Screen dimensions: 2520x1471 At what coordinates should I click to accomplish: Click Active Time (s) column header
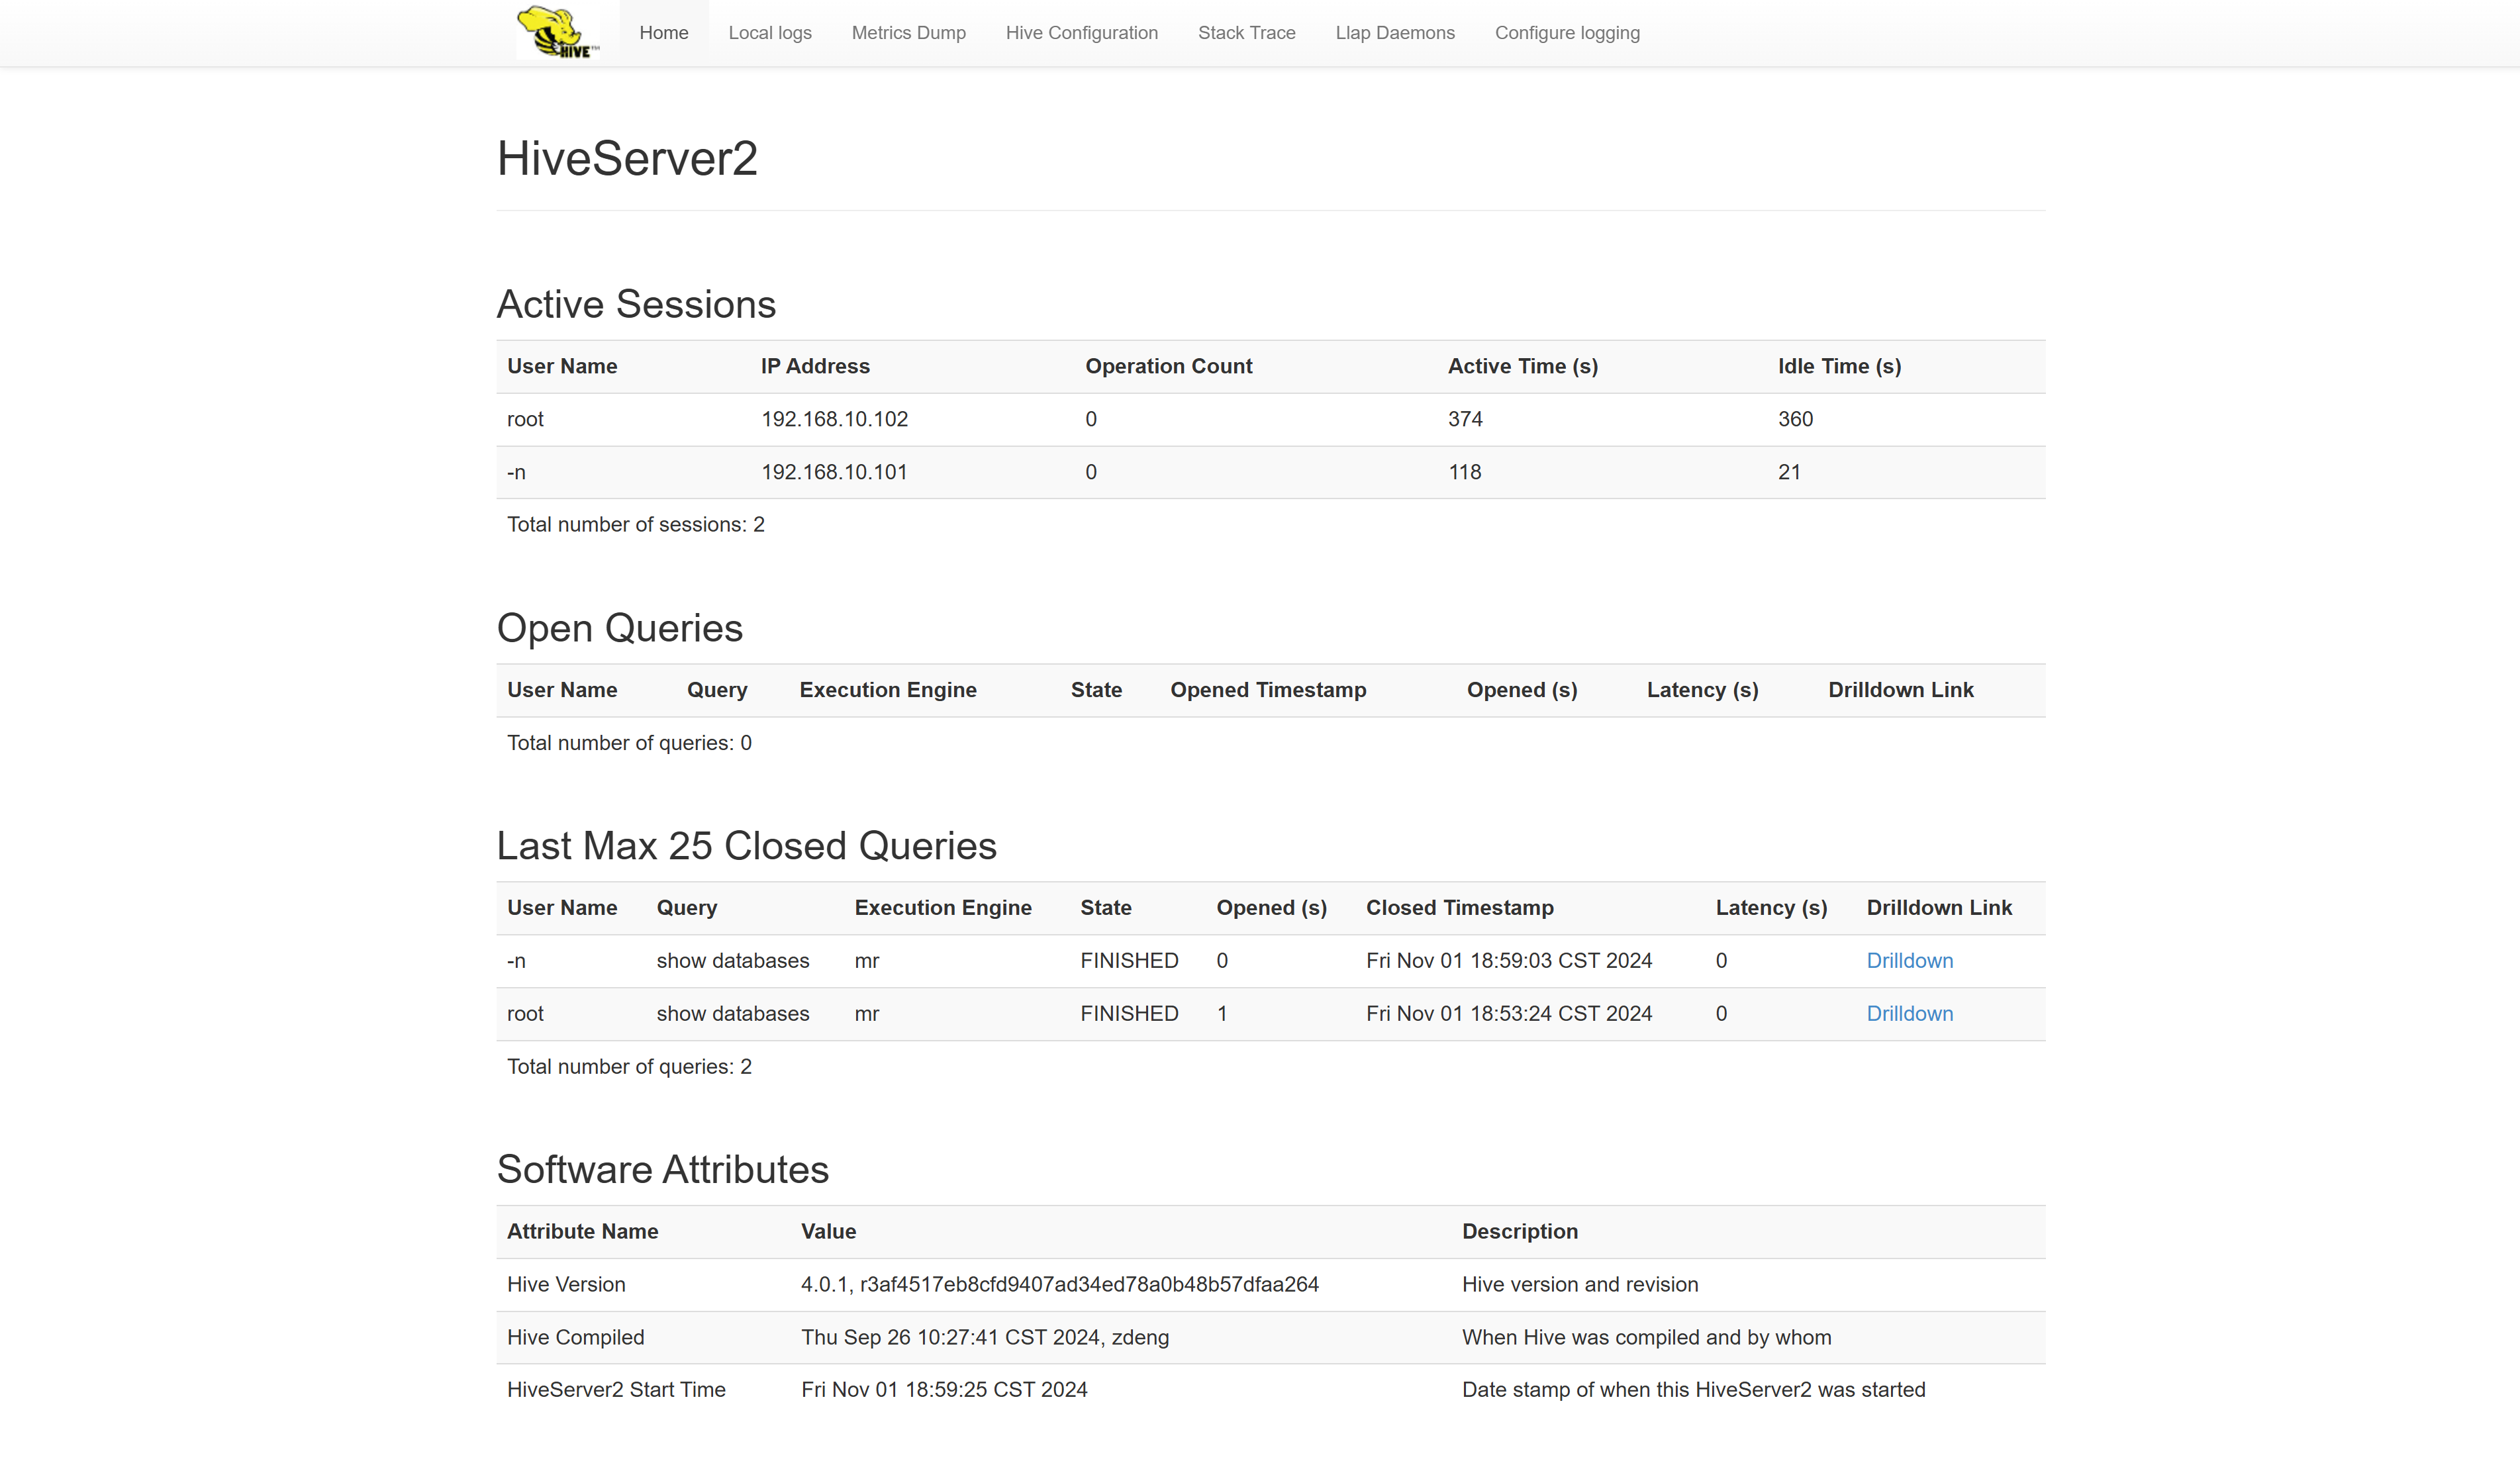[x=1523, y=367]
